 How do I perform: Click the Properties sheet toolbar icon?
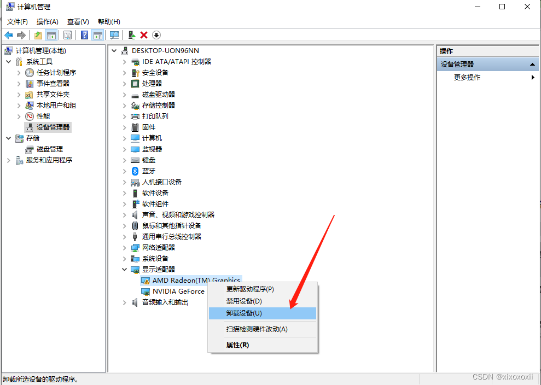[x=68, y=35]
